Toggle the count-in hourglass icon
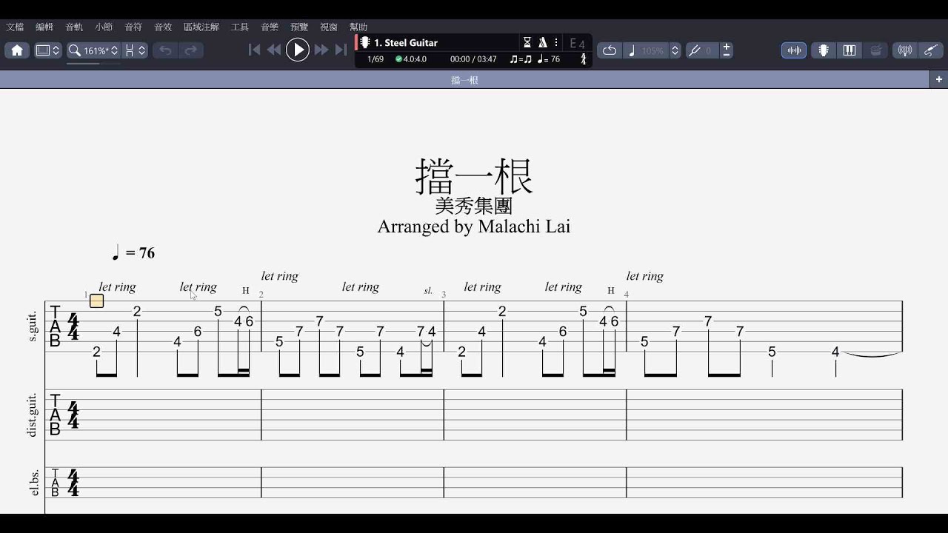Screen dimensions: 948x533 (527, 42)
